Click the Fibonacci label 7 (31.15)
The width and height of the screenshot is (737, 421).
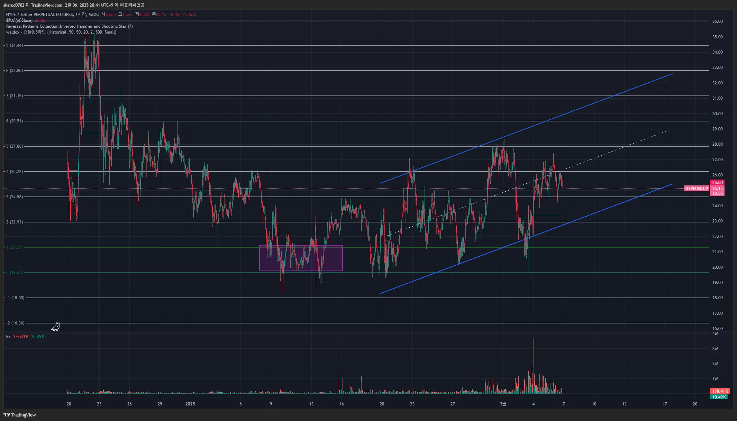pyautogui.click(x=15, y=96)
